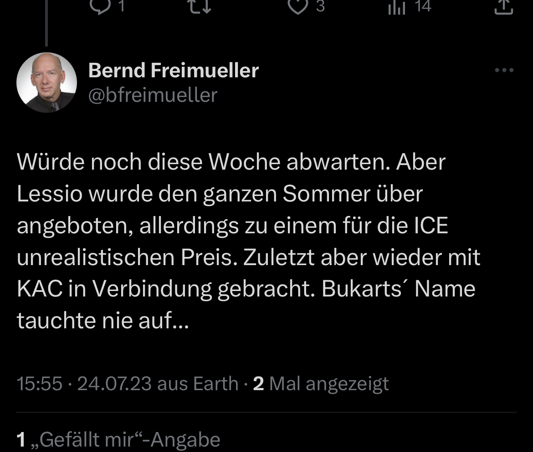Click the reply count number 1

[121, 5]
